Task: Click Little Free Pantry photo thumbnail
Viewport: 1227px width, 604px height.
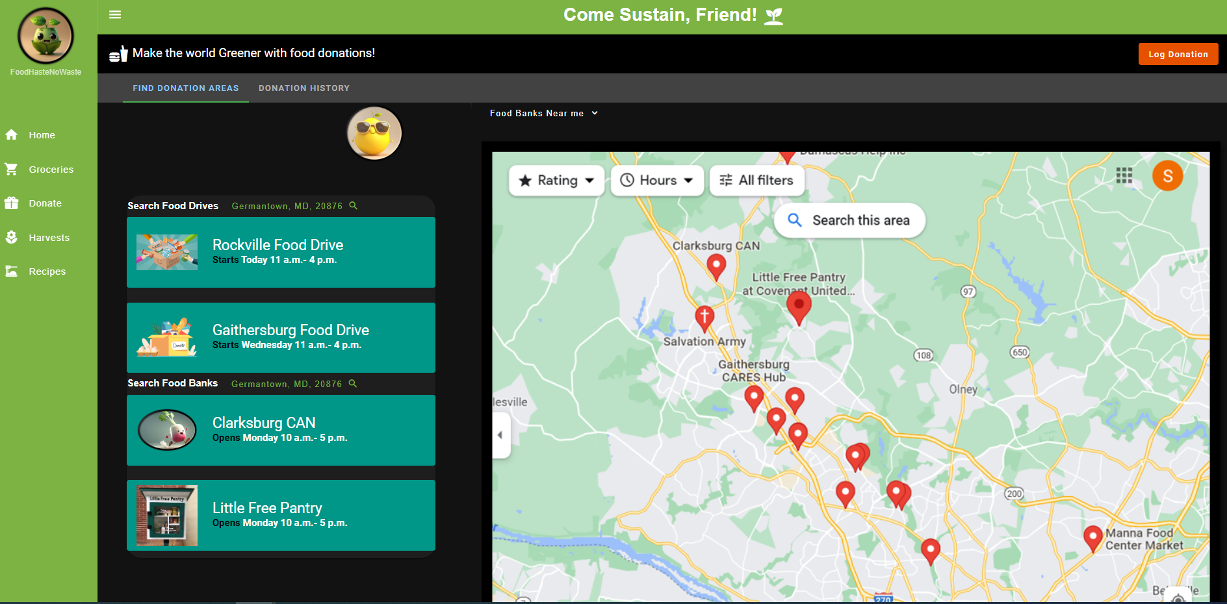Action: [167, 516]
